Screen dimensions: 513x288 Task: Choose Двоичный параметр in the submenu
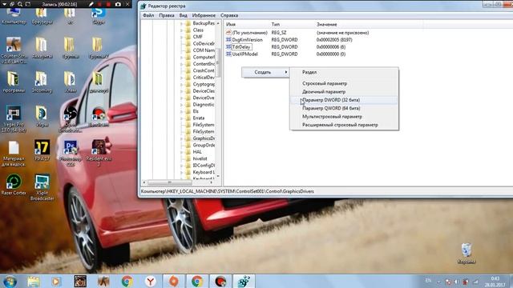pos(344,92)
